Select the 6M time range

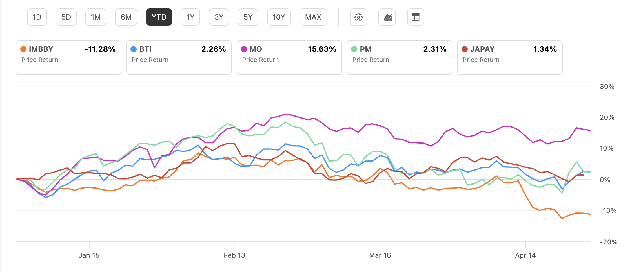pyautogui.click(x=126, y=17)
